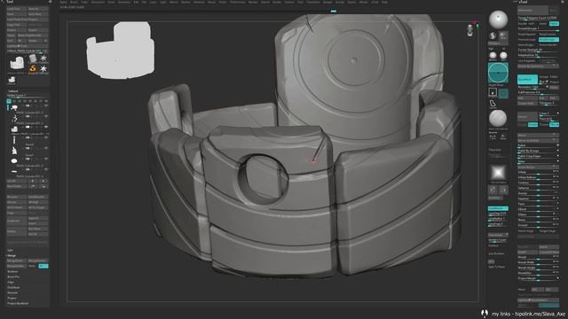
Task: Open the current brush sphere thumbnail
Action: pyautogui.click(x=498, y=19)
